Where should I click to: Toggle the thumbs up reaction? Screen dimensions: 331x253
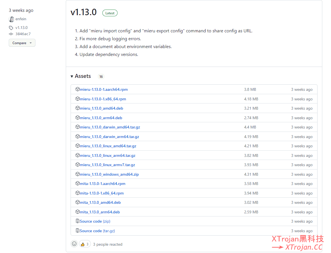[x=85, y=244]
